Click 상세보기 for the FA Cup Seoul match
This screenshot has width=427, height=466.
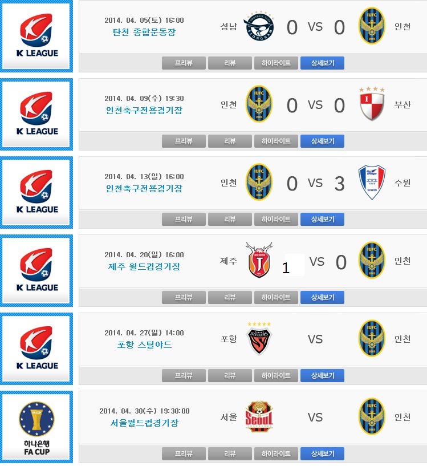coord(323,454)
